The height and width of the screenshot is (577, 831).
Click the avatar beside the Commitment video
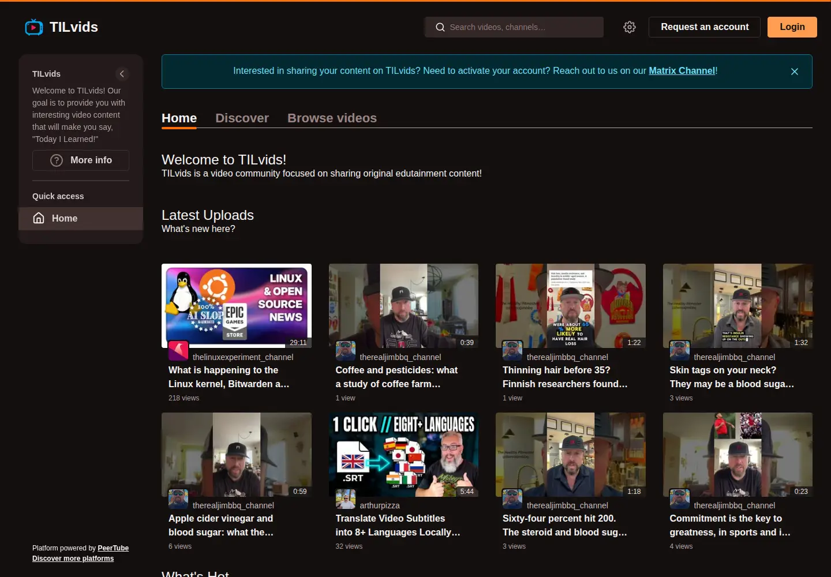tap(680, 499)
